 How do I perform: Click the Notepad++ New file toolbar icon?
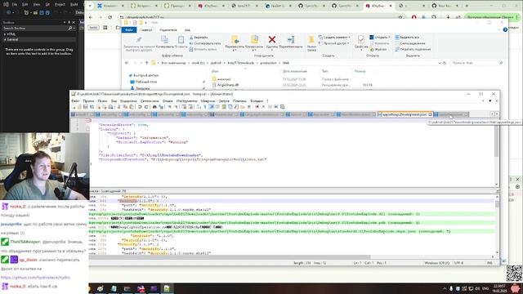(x=74, y=107)
